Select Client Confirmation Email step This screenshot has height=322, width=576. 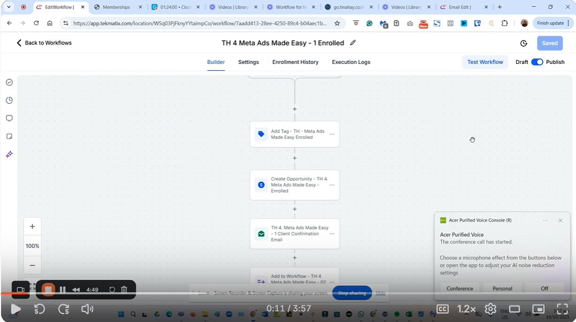(294, 234)
